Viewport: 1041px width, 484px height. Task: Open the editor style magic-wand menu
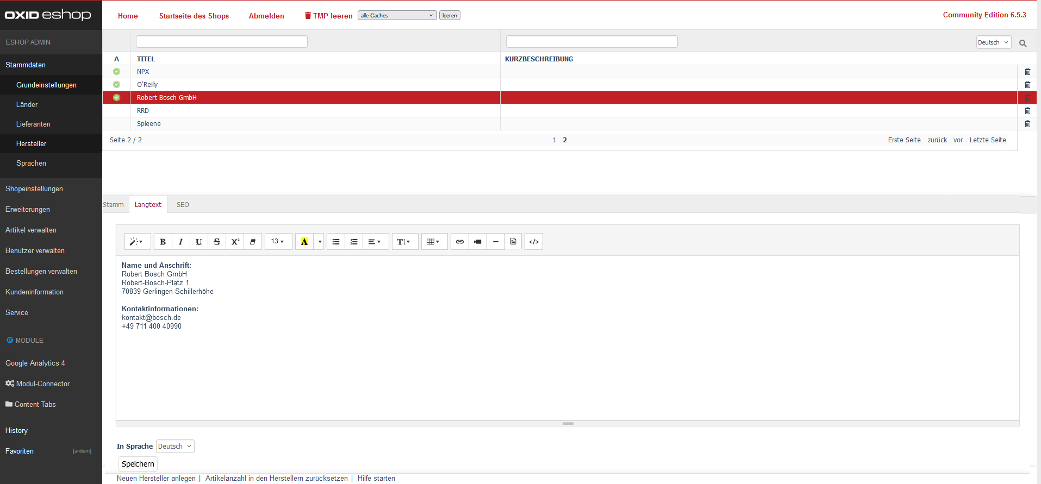click(x=138, y=242)
